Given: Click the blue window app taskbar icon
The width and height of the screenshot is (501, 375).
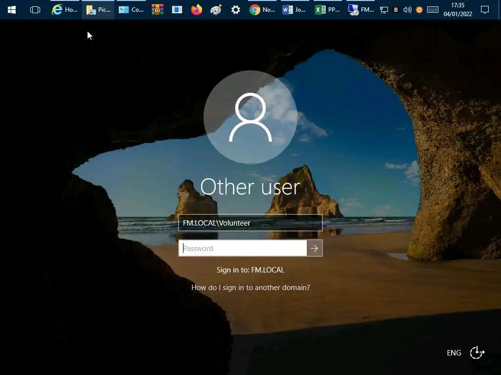Looking at the screenshot, I should click(x=177, y=10).
